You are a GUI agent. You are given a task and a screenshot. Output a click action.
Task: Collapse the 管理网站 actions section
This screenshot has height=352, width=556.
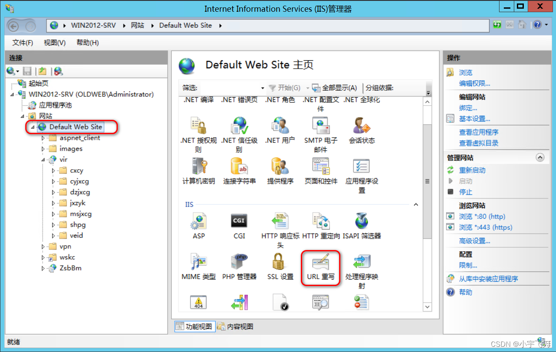(x=540, y=158)
